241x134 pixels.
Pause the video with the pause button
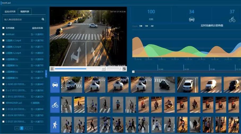click(x=52, y=69)
